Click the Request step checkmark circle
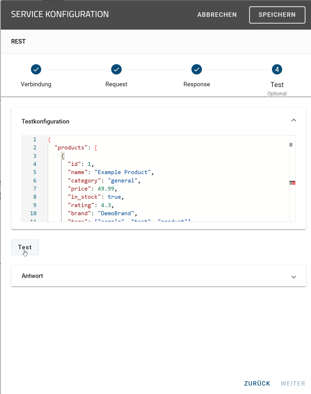Image resolution: width=311 pixels, height=394 pixels. pyautogui.click(x=116, y=69)
